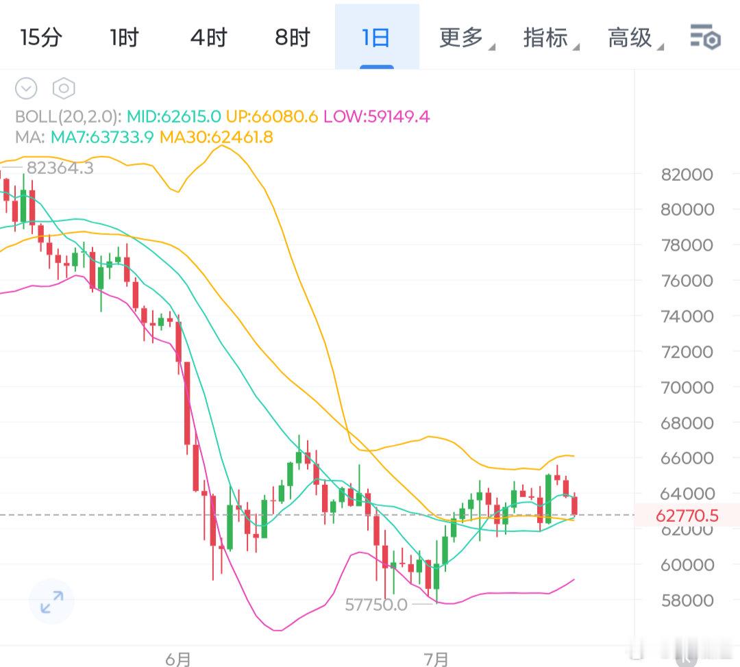Select the 8时 timeframe tab
Viewport: 740px width, 667px height.
point(293,37)
